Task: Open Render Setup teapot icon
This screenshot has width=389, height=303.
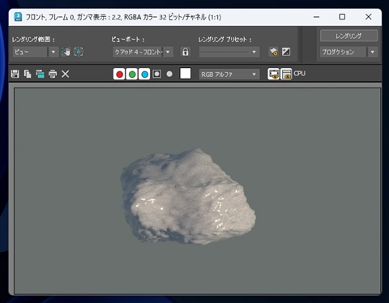Action: [273, 52]
